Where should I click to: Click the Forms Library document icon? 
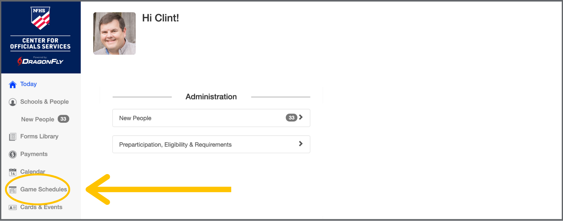pyautogui.click(x=13, y=137)
